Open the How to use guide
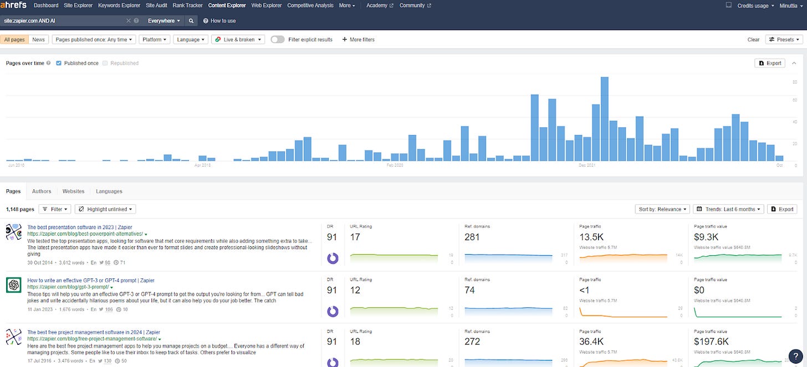807x367 pixels. 219,20
